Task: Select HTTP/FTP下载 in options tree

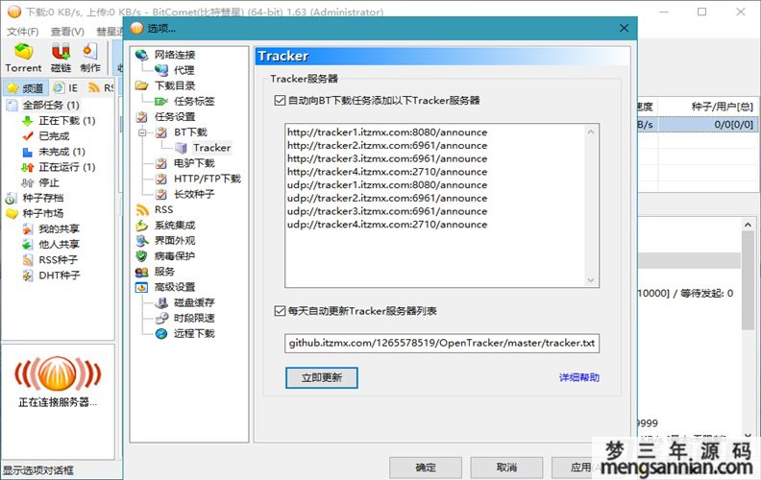Action: (208, 179)
